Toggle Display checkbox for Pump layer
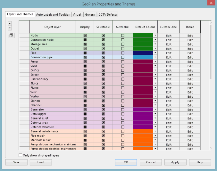This screenshot has width=217, height=171. tap(85, 62)
